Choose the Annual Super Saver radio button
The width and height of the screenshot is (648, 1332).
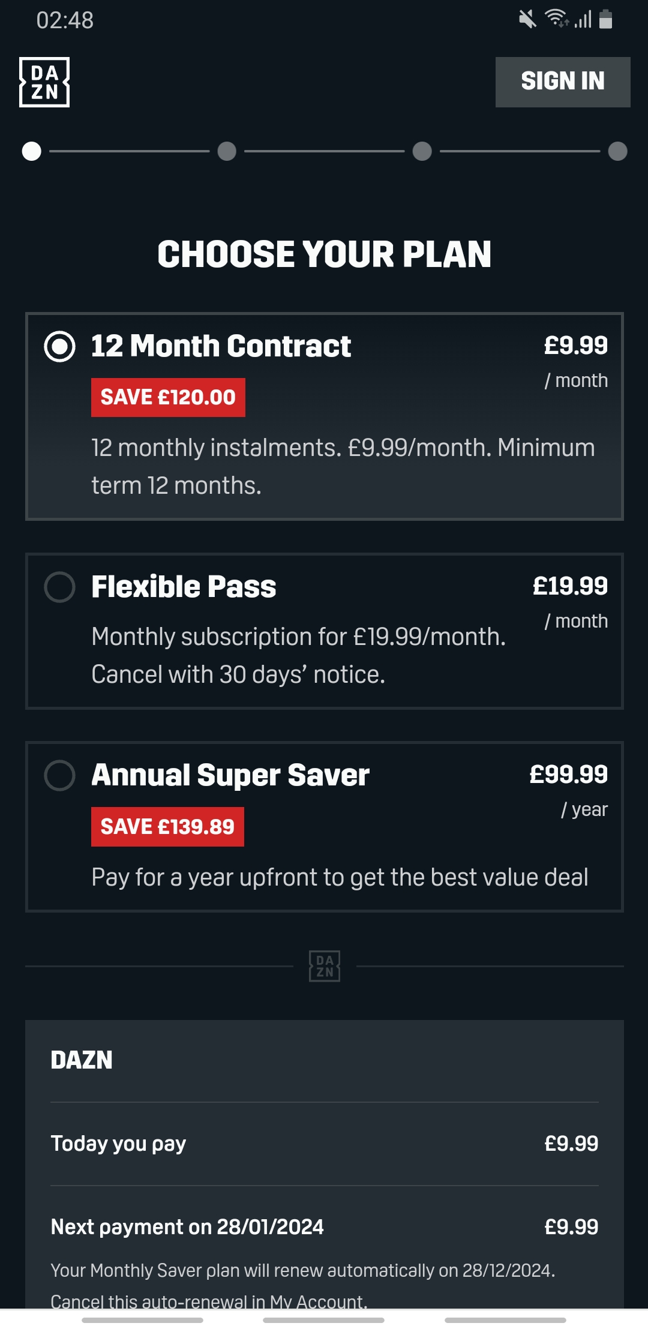tap(60, 775)
